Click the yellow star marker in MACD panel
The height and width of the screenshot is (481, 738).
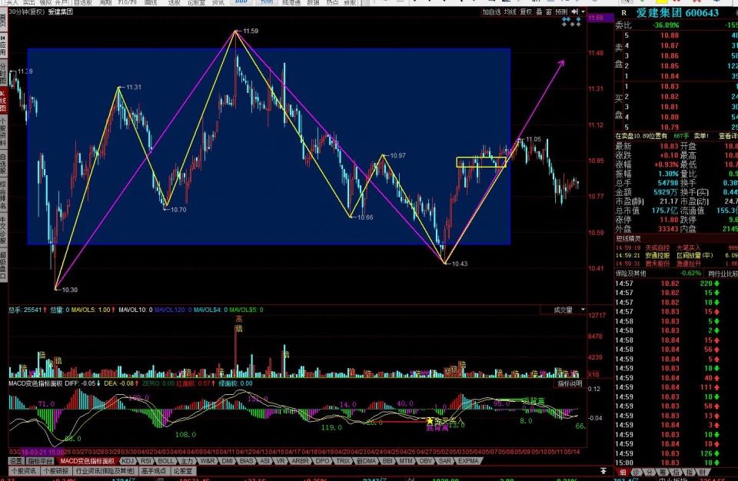pyautogui.click(x=430, y=421)
